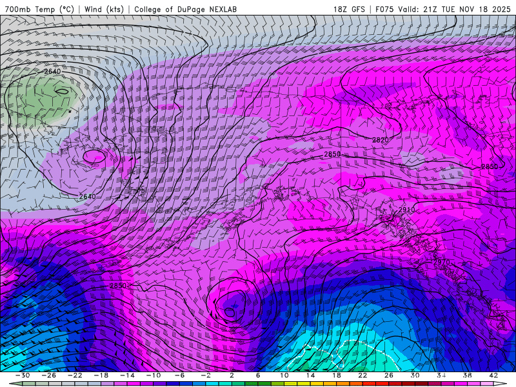516x387 pixels.
Task: Click the positive 26 colorbar label
Action: click(389, 375)
